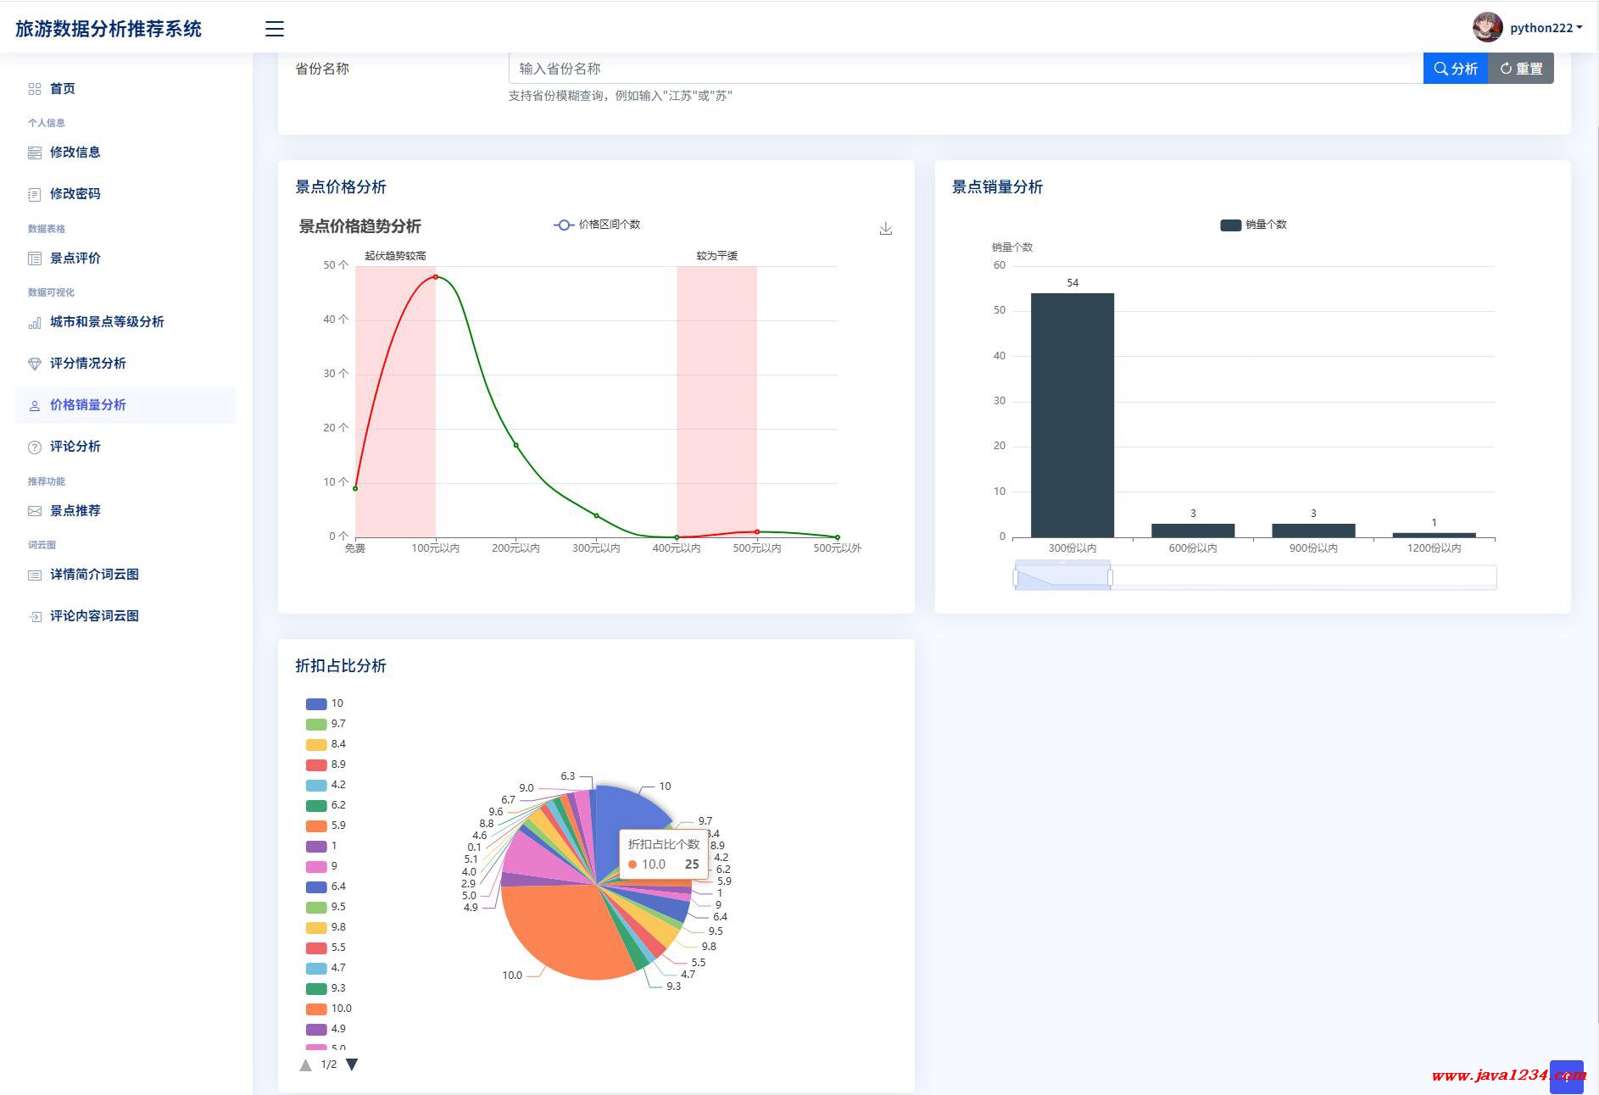Click the 首页 home grid icon
The image size is (1599, 1095).
pos(35,89)
